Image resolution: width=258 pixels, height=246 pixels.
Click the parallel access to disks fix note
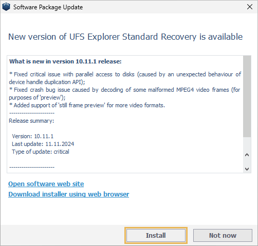[125, 78]
